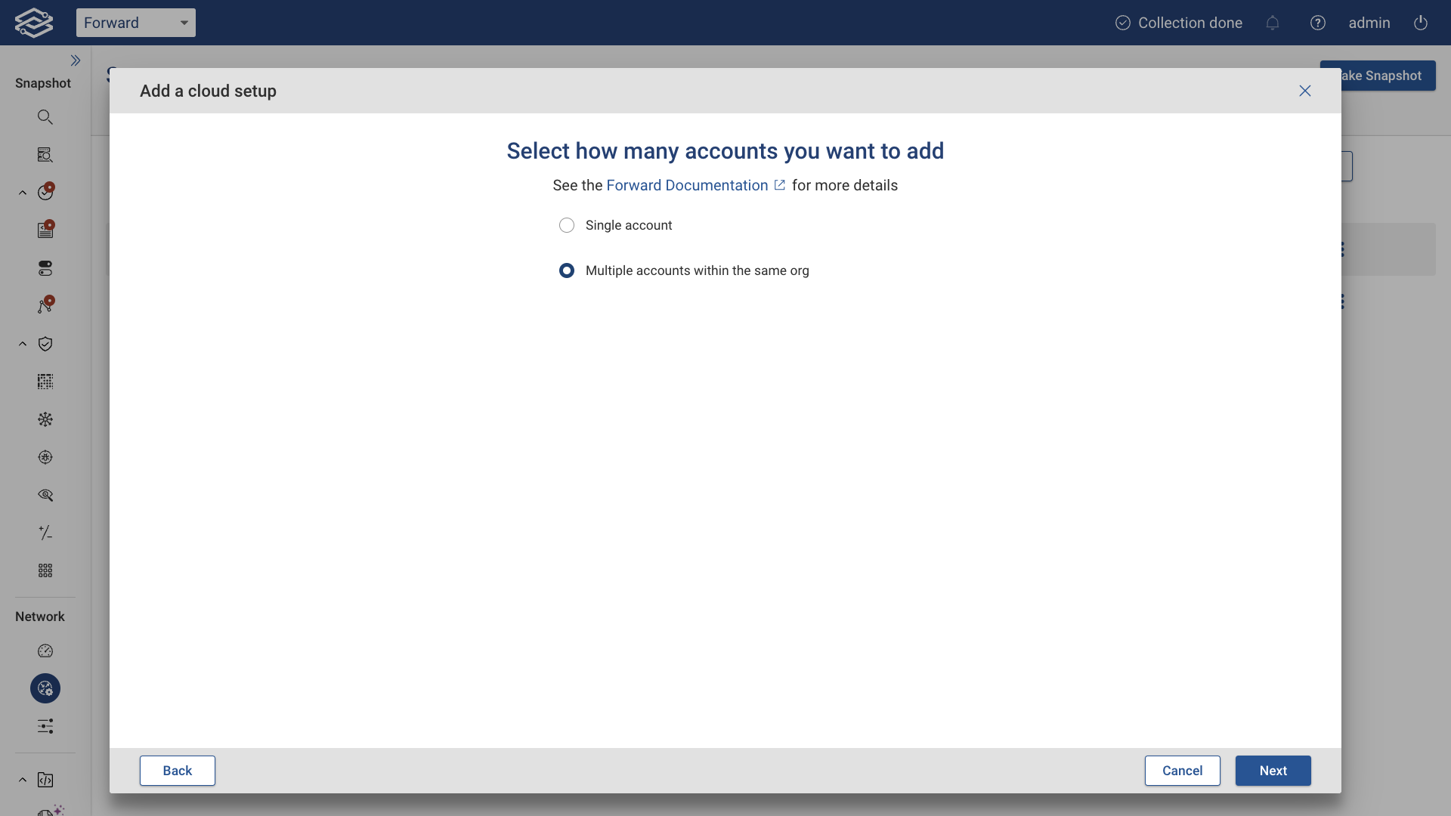Open the admin user menu

click(x=1369, y=23)
